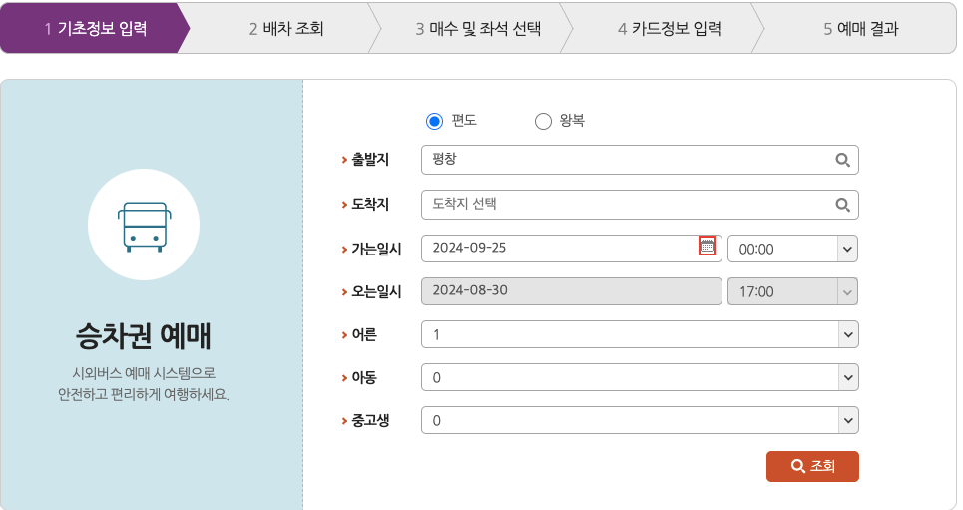Open the 17:00 return time dropdown
963x510 pixels.
point(793,291)
